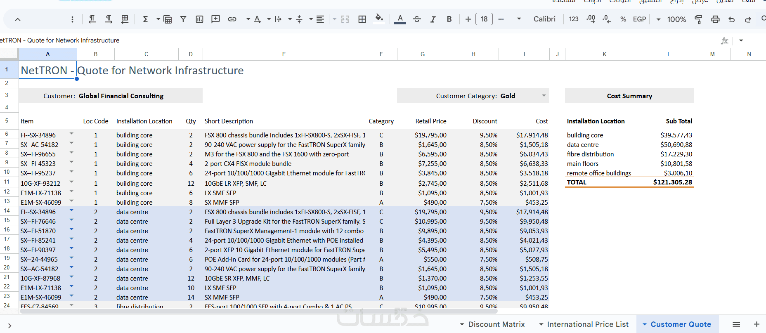
Task: Click the increase font size plus button
Action: (468, 19)
